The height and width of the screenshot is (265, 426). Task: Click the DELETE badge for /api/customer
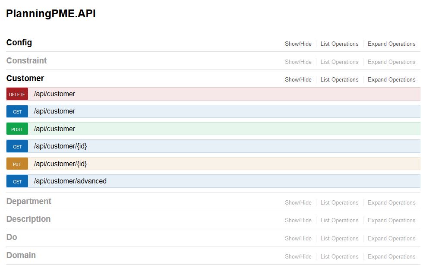[x=17, y=94]
